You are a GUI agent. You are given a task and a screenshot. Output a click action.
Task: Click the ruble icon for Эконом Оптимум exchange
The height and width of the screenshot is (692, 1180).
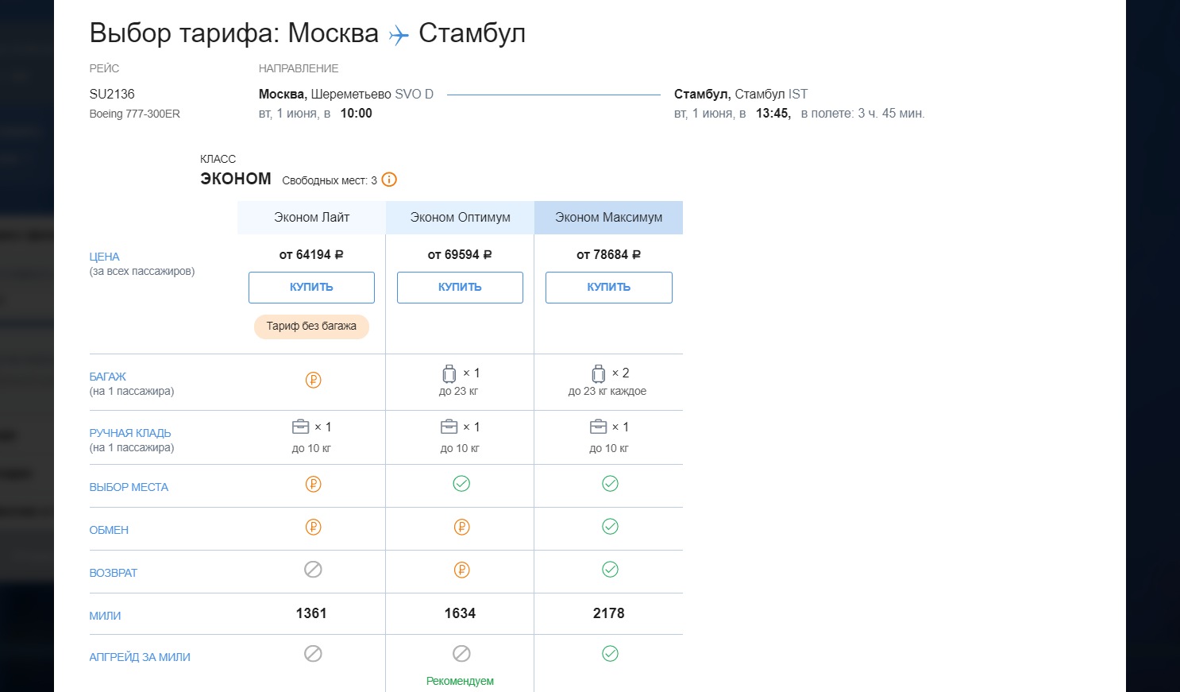pyautogui.click(x=461, y=527)
